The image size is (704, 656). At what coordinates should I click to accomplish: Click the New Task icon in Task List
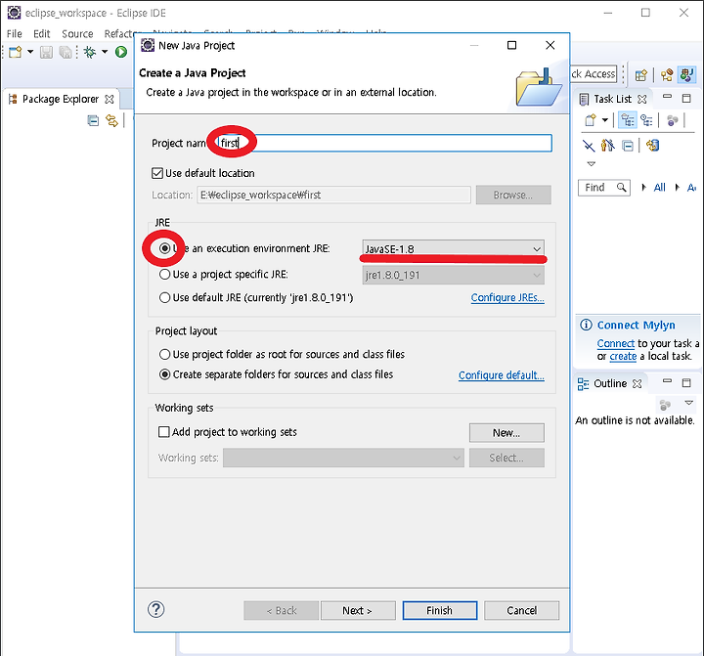(591, 120)
